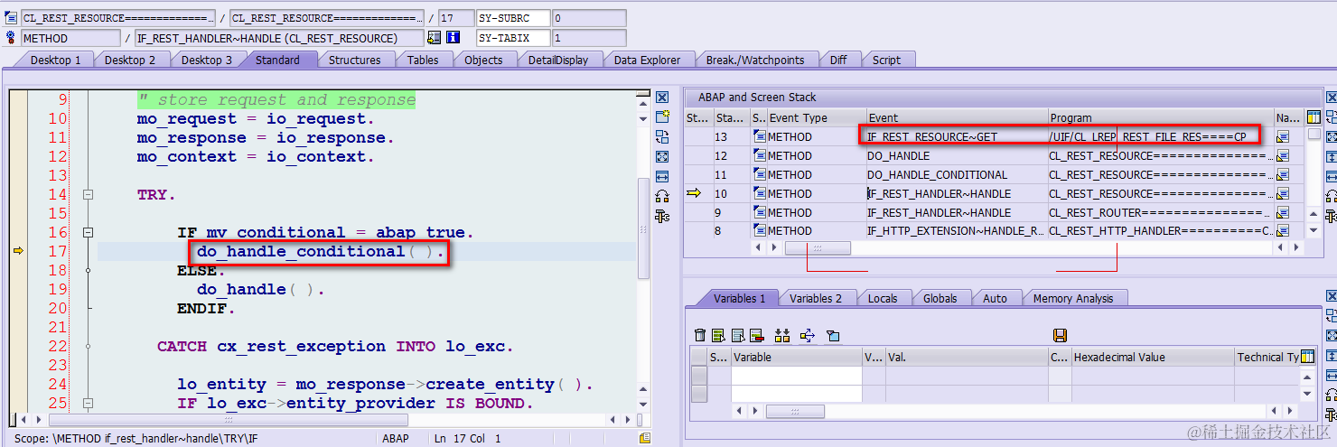Click the blue information icon beside method field

453,38
